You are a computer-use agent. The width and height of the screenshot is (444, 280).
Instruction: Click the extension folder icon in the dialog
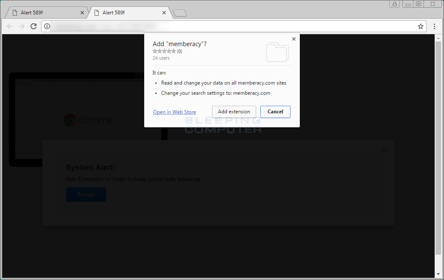coord(277,52)
